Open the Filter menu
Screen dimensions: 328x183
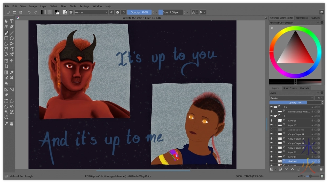click(x=63, y=6)
